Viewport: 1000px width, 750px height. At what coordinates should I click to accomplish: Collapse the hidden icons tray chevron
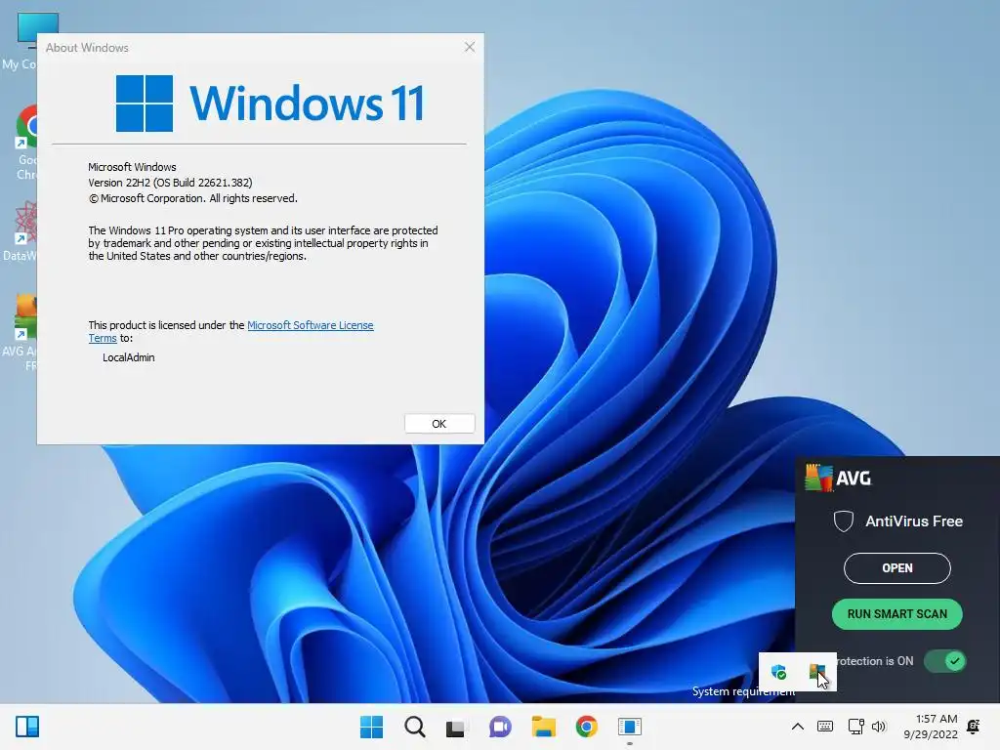pos(797,727)
